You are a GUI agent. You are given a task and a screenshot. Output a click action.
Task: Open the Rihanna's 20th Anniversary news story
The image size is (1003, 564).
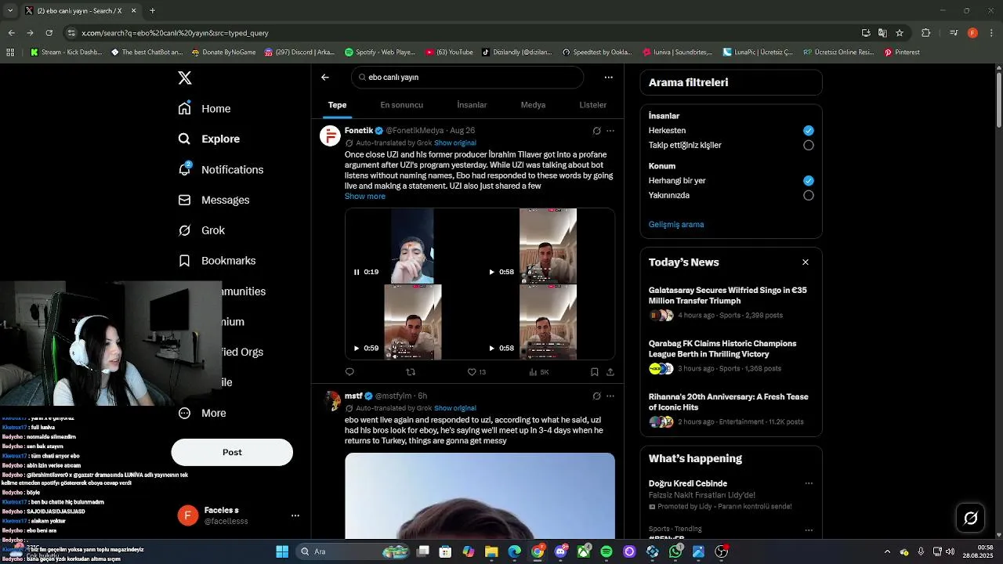731,409
